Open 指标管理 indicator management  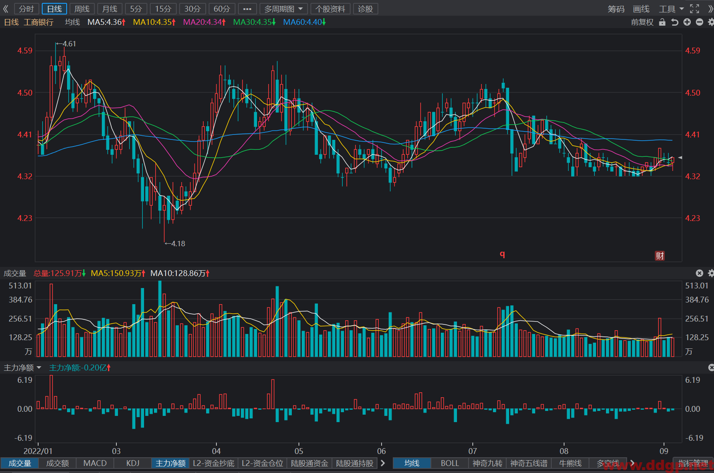tap(693, 463)
